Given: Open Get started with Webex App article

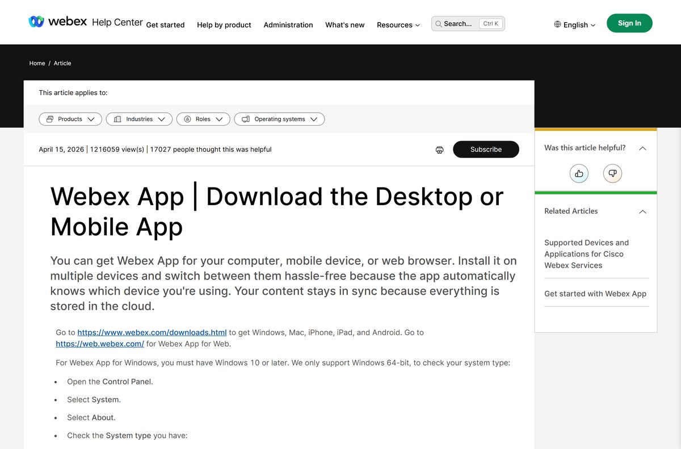Looking at the screenshot, I should coord(595,294).
